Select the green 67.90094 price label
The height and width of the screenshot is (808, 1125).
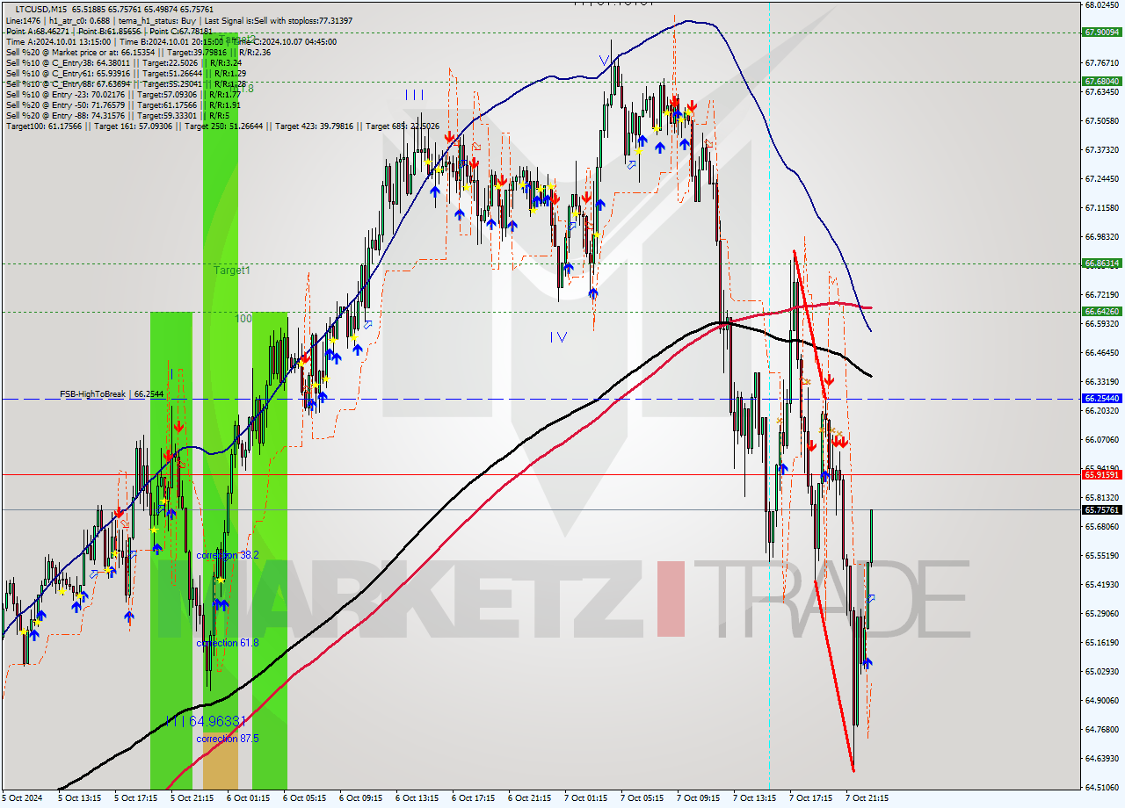coord(1102,32)
